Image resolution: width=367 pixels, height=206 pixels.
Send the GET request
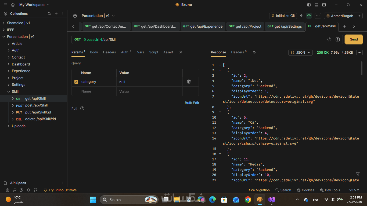354,39
